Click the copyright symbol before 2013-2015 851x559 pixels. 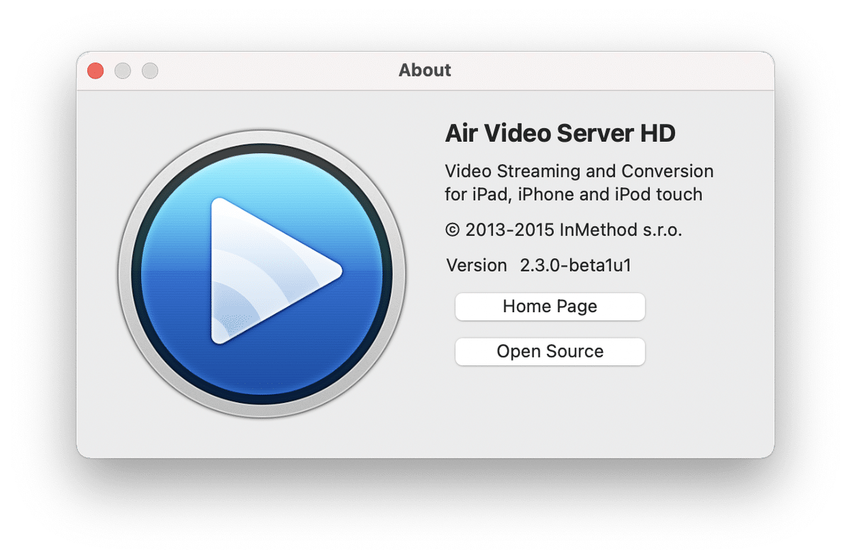tap(452, 230)
